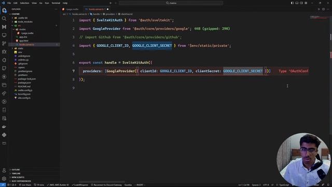Switch to the hooks.server.ts editor tab
This screenshot has height=187, width=332.
96,9
